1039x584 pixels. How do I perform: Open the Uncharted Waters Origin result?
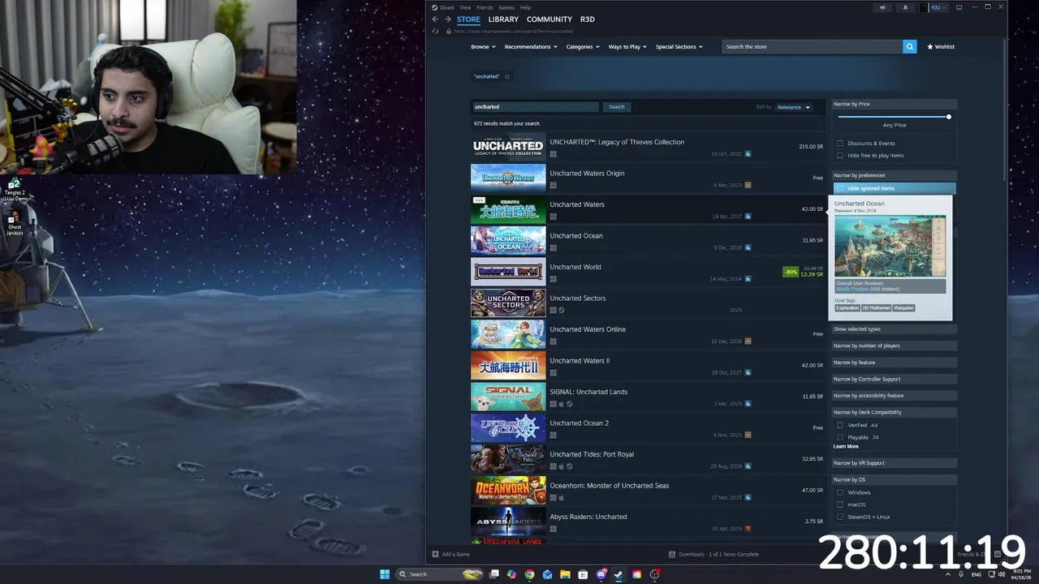point(648,178)
